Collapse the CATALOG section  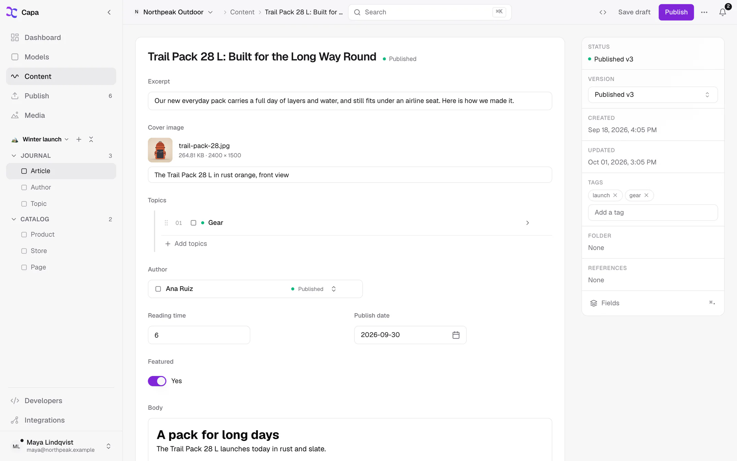(14, 219)
